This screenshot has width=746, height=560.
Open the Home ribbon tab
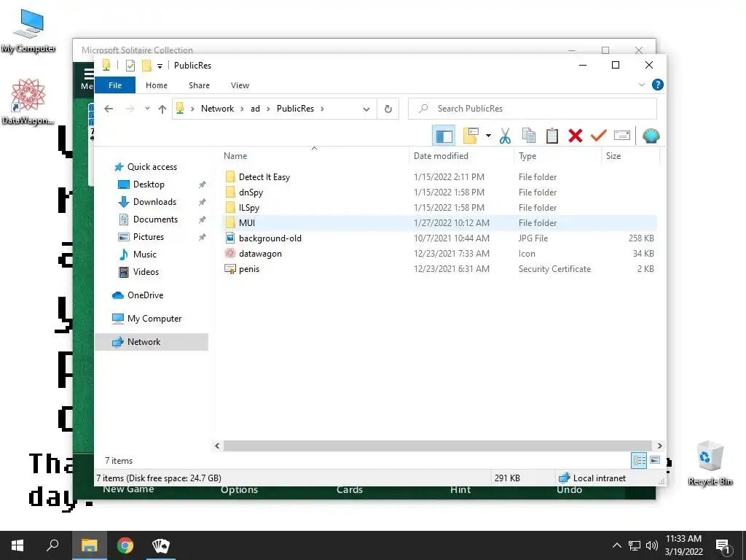click(x=157, y=85)
